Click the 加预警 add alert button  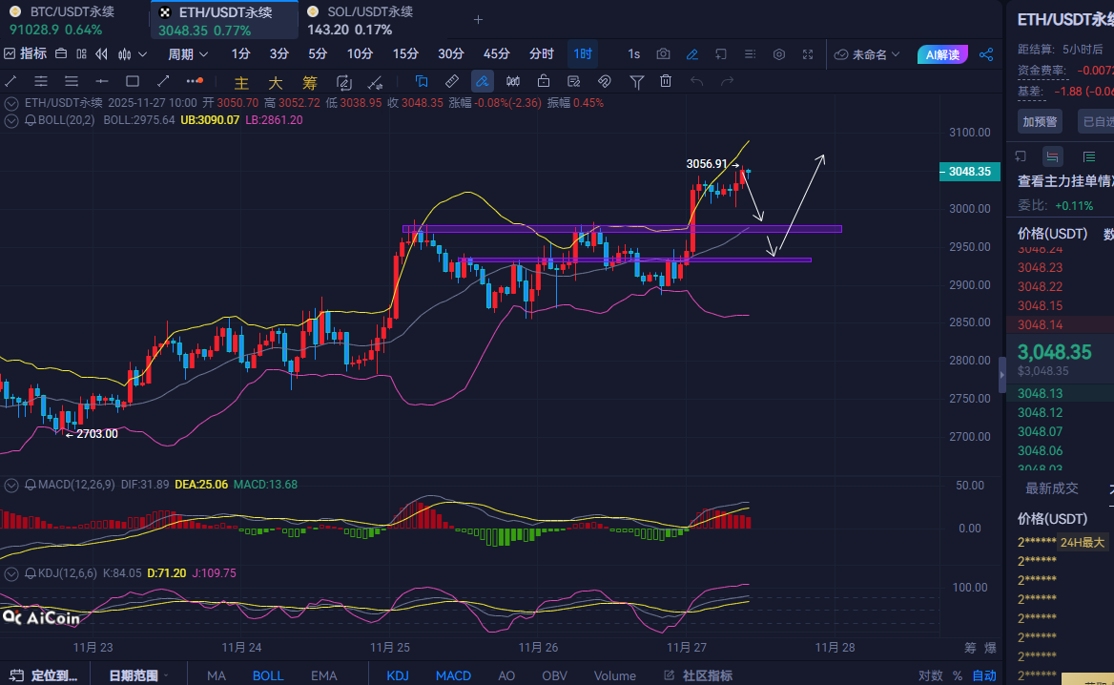tap(1040, 121)
